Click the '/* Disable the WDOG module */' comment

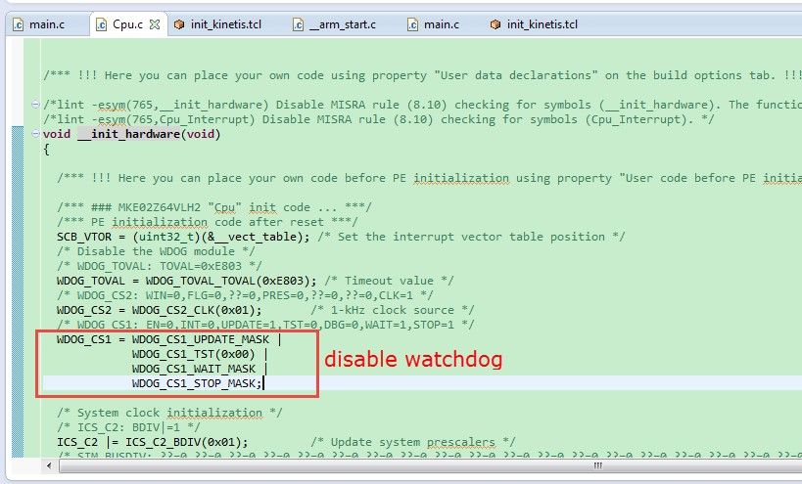point(156,251)
